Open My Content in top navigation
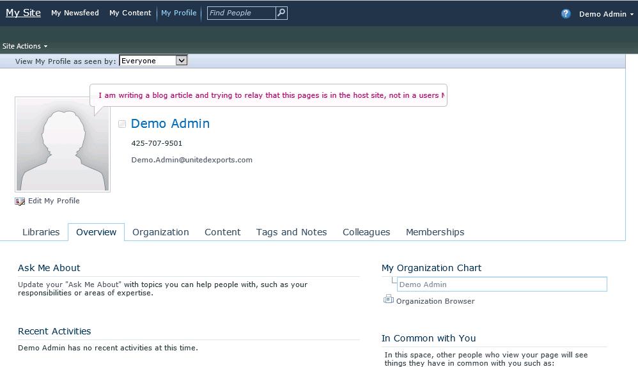Viewport: 638px width, 367px height. (130, 13)
